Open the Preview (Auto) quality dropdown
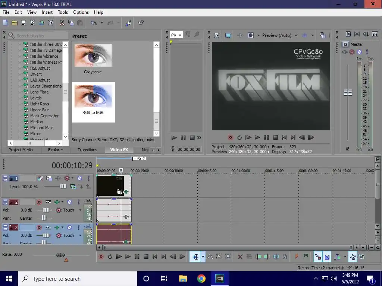The width and height of the screenshot is (382, 286). (x=296, y=35)
